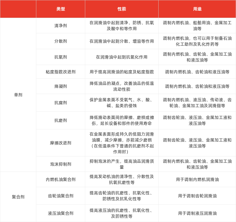Click the 抗磨剂 type cell
The image size is (236, 222).
[61, 120]
